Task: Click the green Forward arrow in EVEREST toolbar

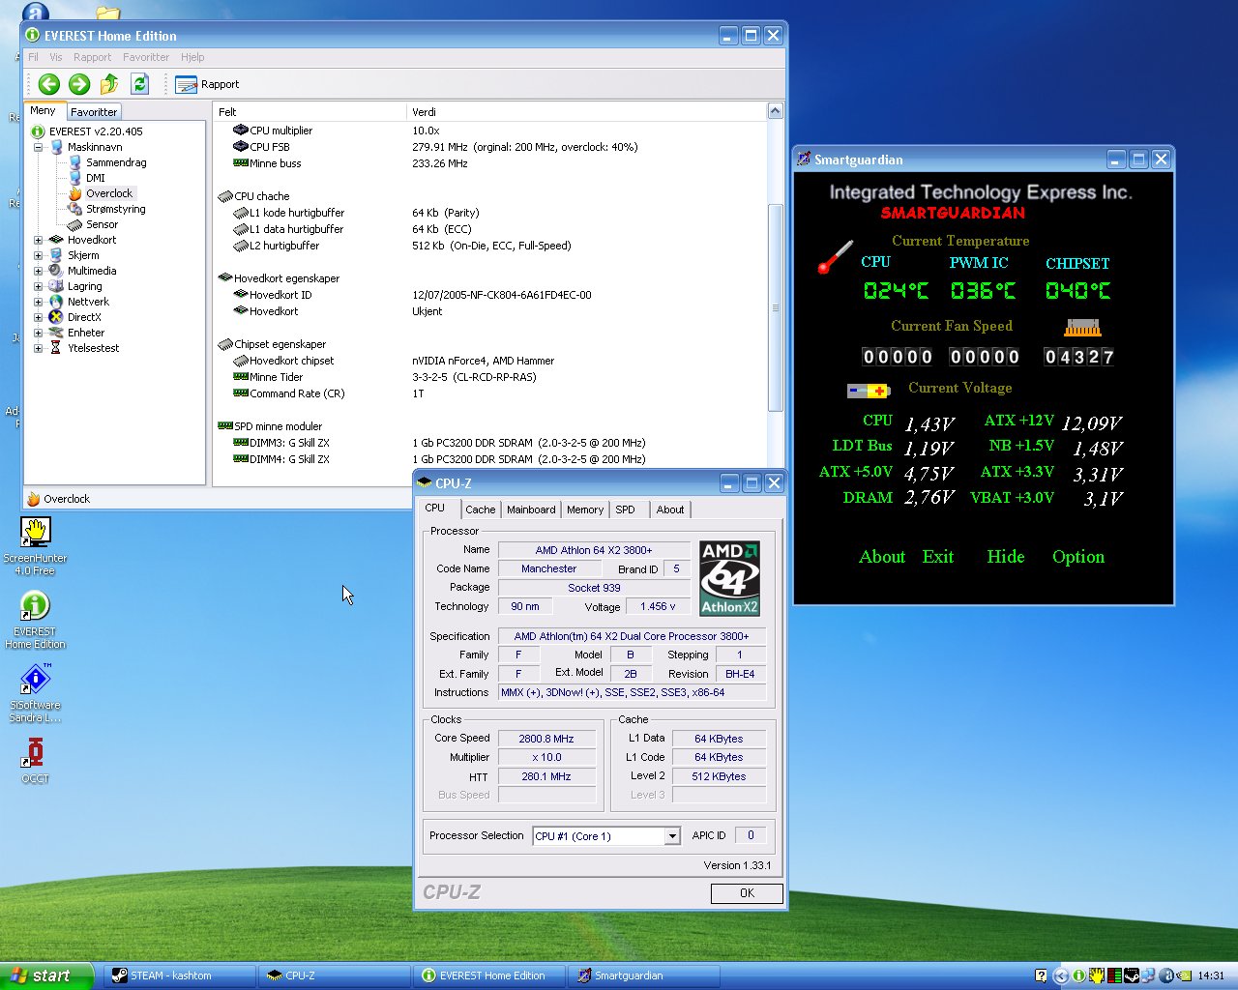Action: 79,84
